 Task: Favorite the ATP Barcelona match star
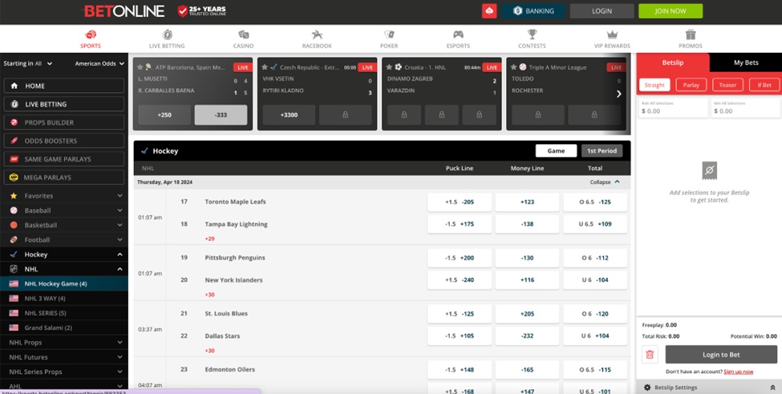click(140, 67)
